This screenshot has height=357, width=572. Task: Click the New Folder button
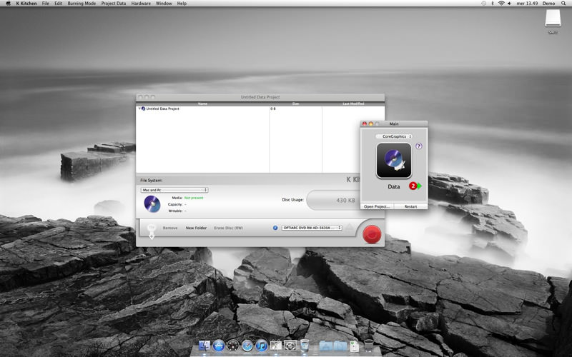tap(196, 228)
